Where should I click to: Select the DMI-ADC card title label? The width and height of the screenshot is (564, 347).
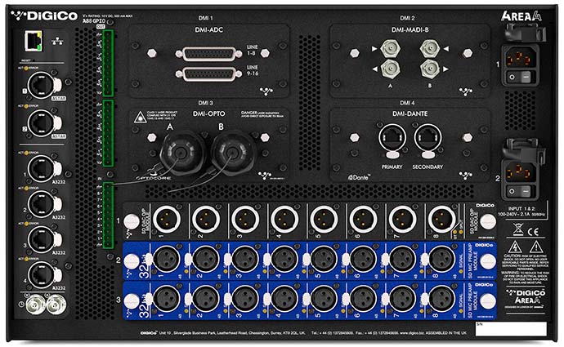[205, 30]
